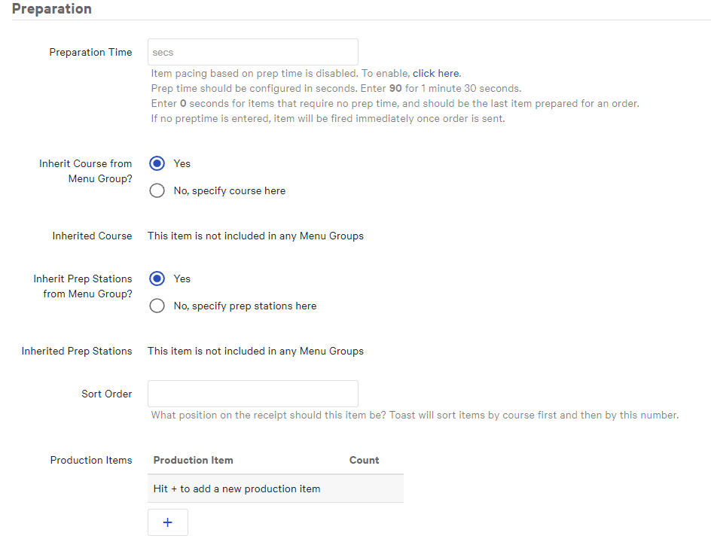The height and width of the screenshot is (557, 711).
Task: Select Yes for Inherit Course from Menu Group
Action: (x=157, y=163)
